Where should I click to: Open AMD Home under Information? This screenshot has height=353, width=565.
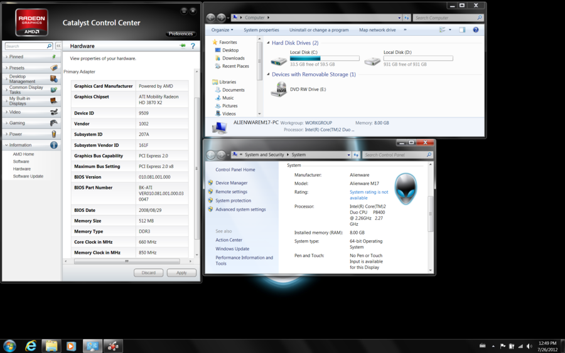[x=23, y=154]
